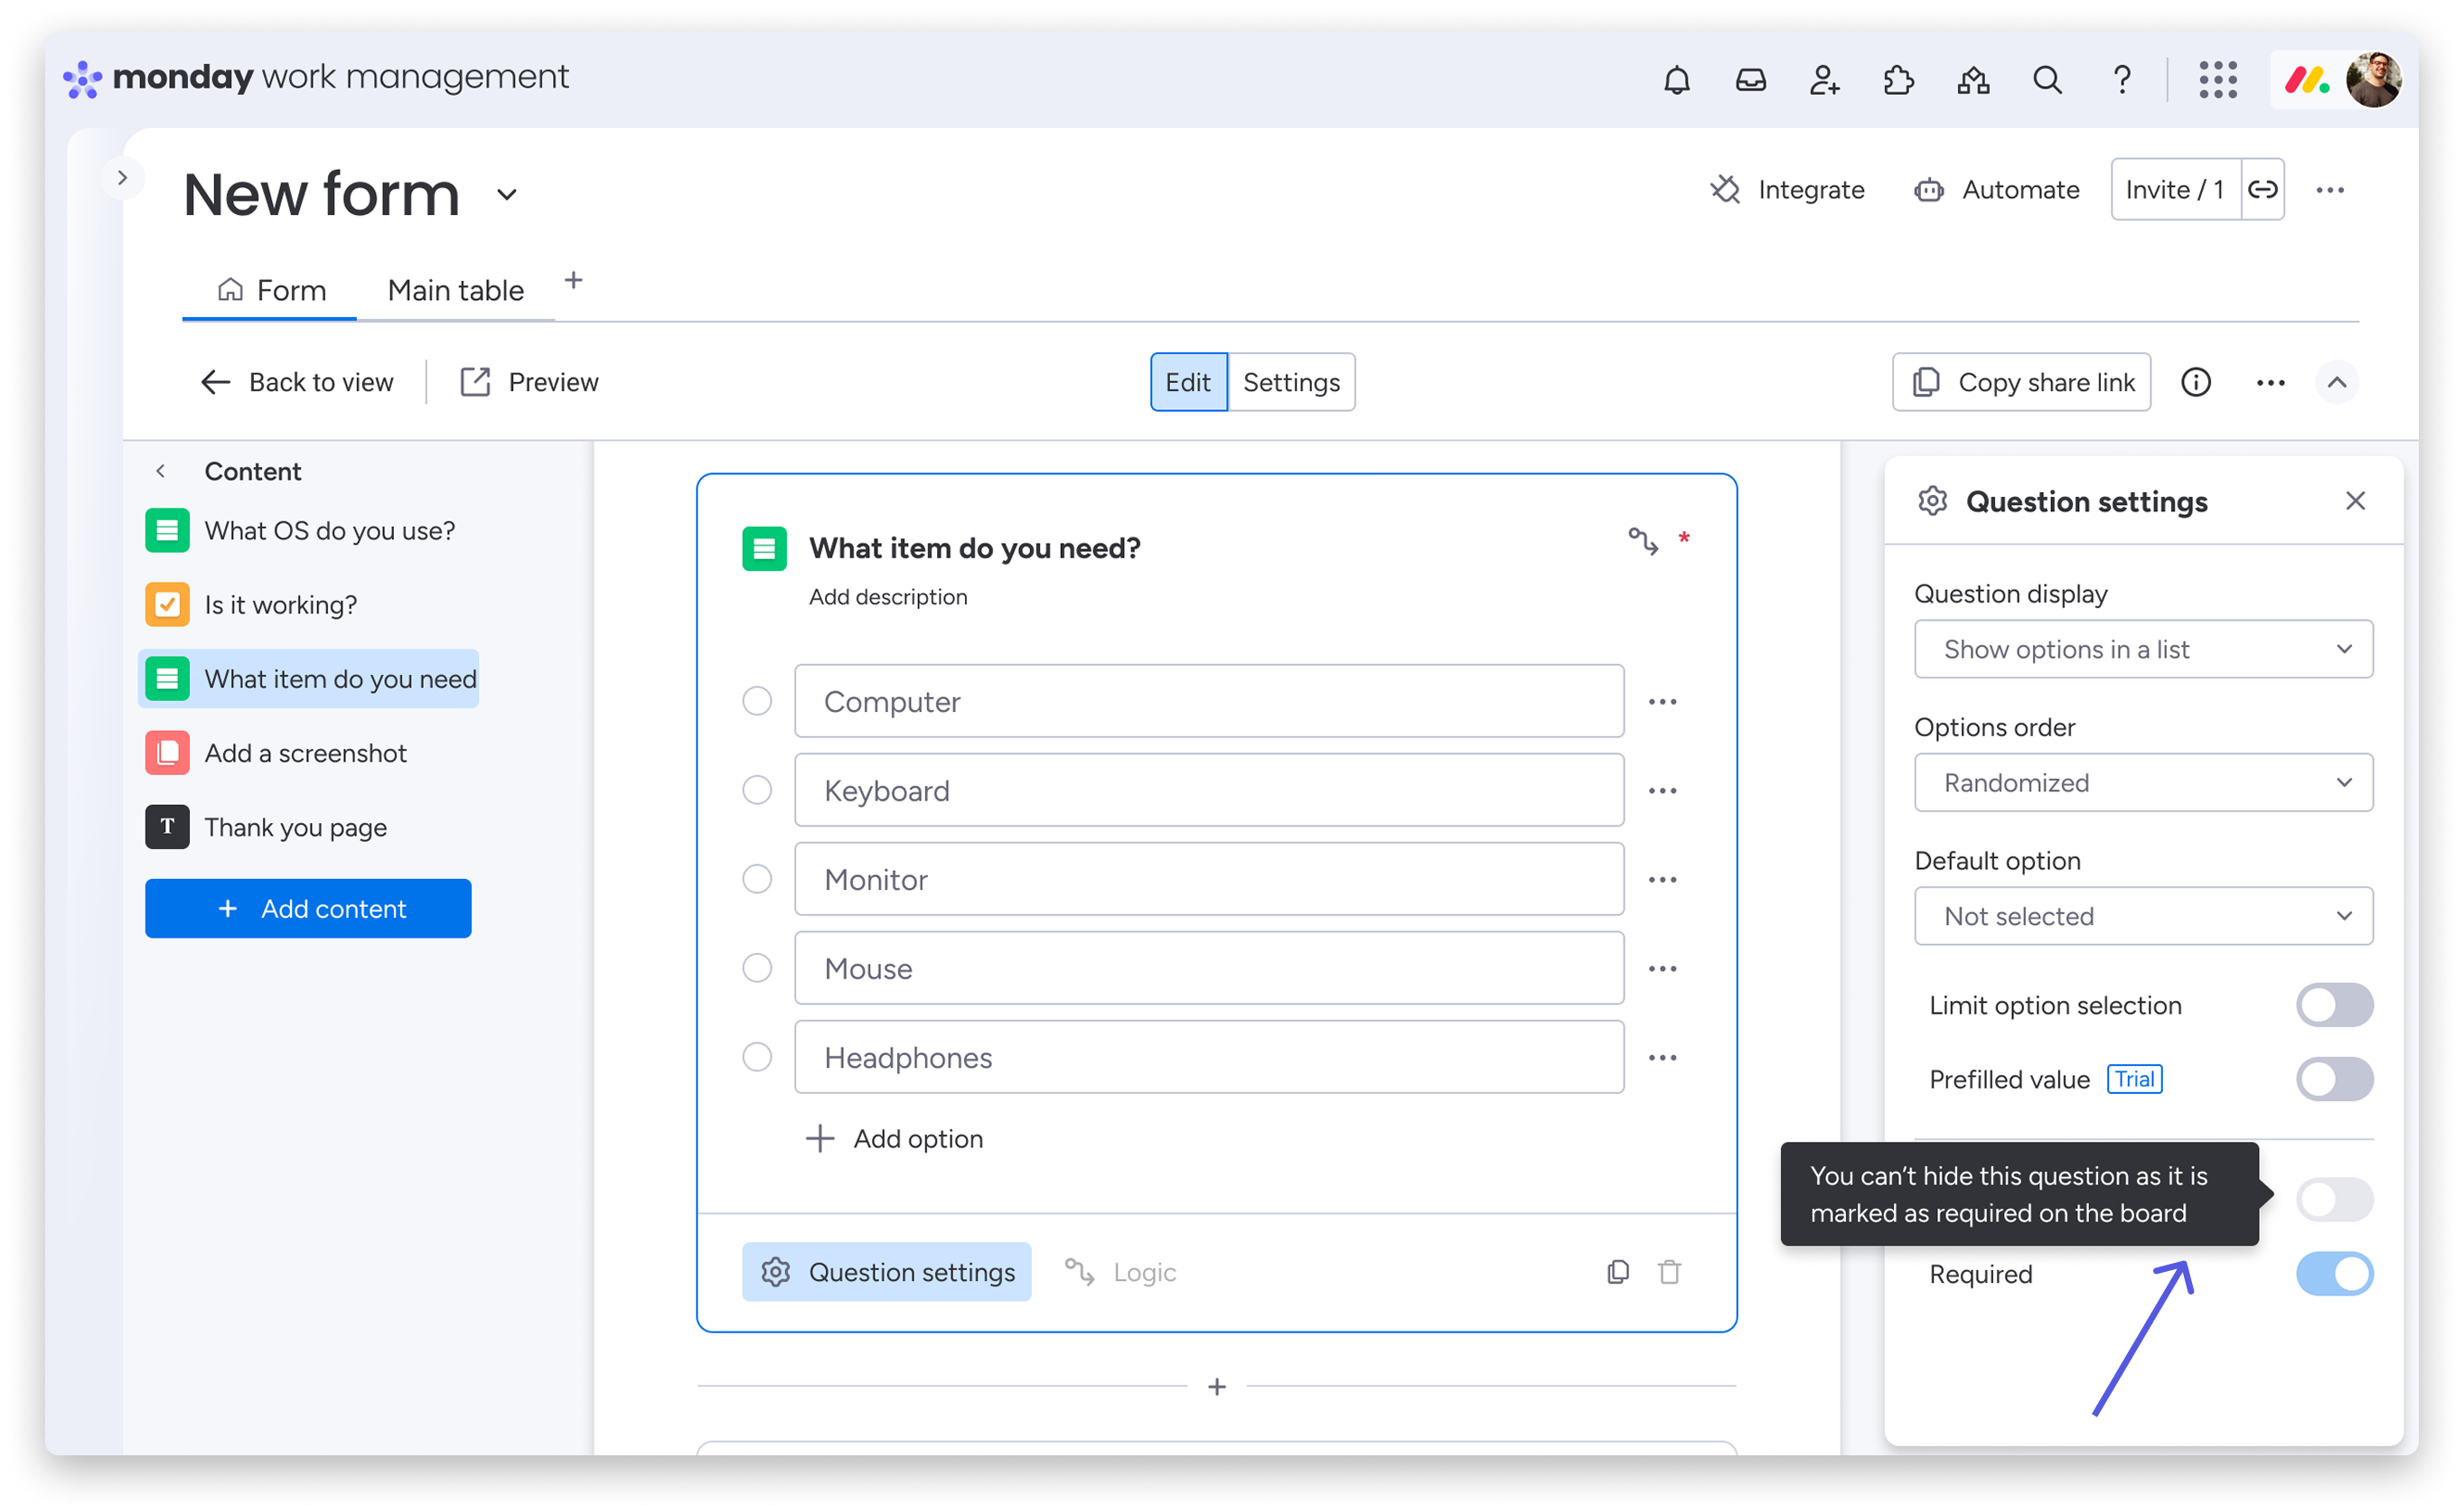The image size is (2464, 1505).
Task: Click Copy share link button
Action: click(x=2020, y=382)
